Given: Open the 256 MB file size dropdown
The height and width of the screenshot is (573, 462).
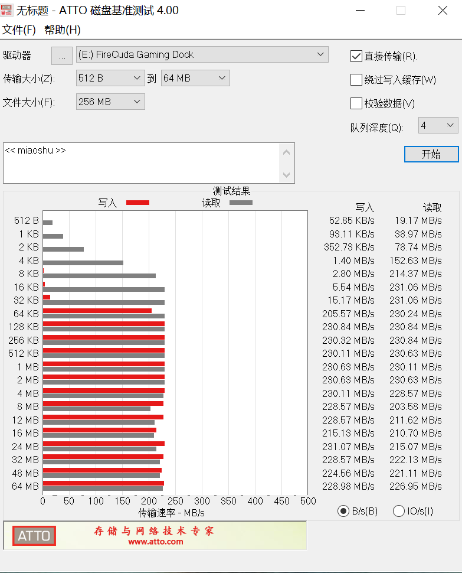Looking at the screenshot, I should (110, 102).
